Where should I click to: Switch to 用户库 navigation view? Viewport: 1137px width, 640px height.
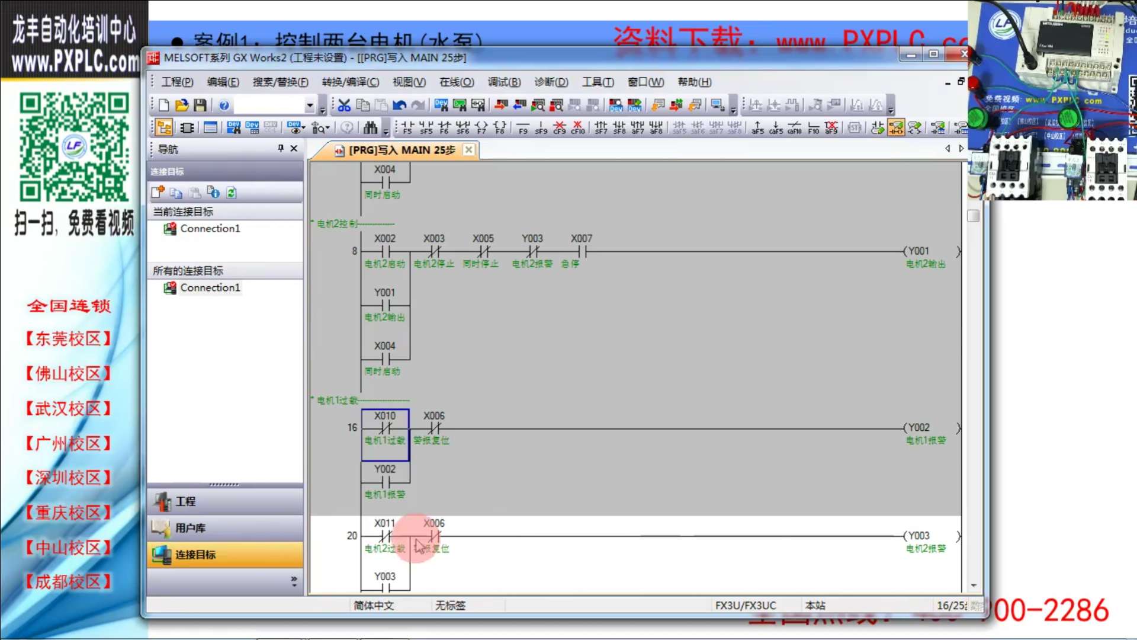click(x=225, y=528)
